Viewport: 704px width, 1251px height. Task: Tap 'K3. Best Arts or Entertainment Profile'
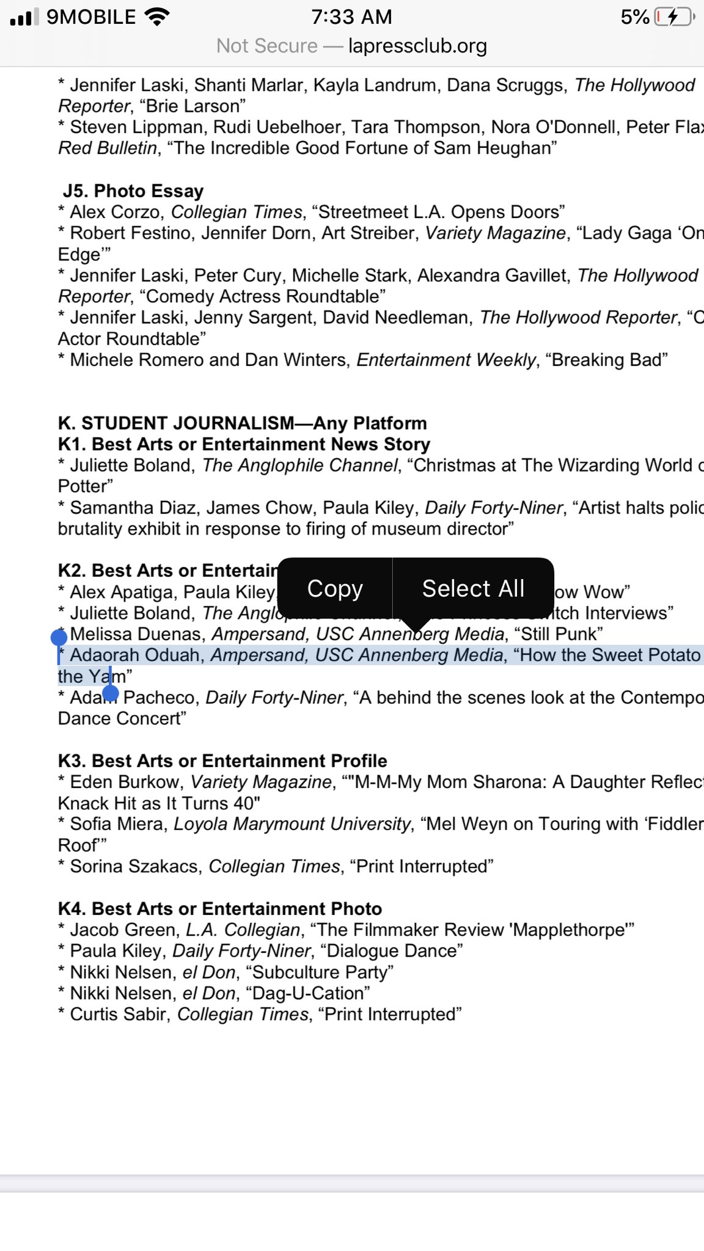click(x=222, y=760)
